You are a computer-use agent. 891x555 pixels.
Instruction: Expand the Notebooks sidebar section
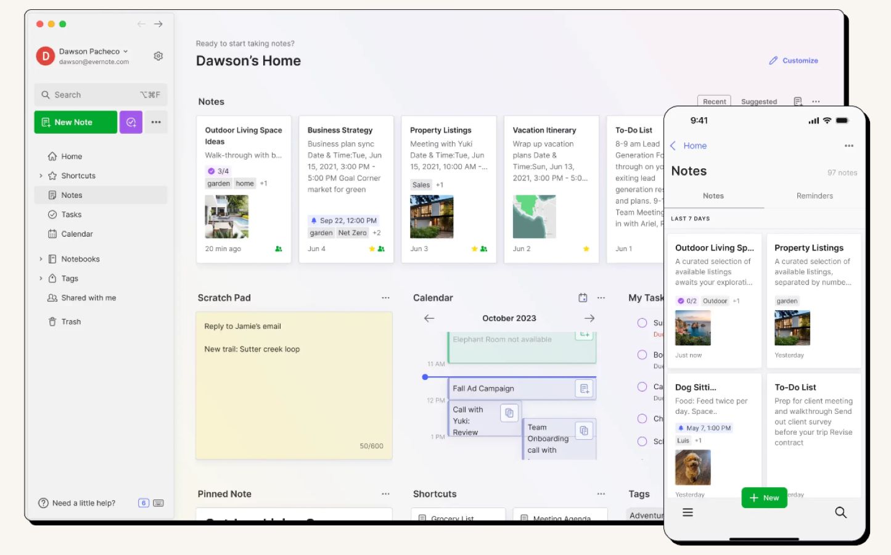tap(41, 259)
